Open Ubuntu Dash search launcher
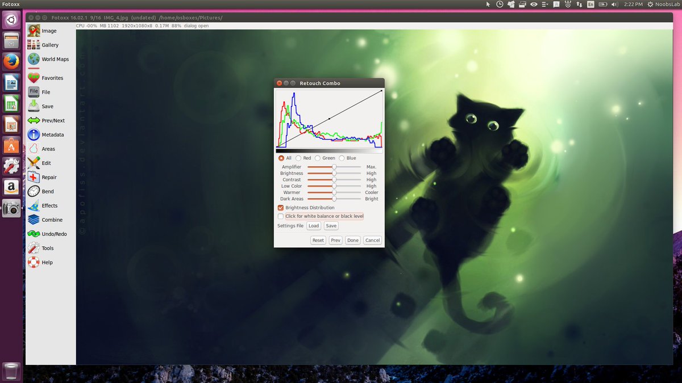 [11, 20]
